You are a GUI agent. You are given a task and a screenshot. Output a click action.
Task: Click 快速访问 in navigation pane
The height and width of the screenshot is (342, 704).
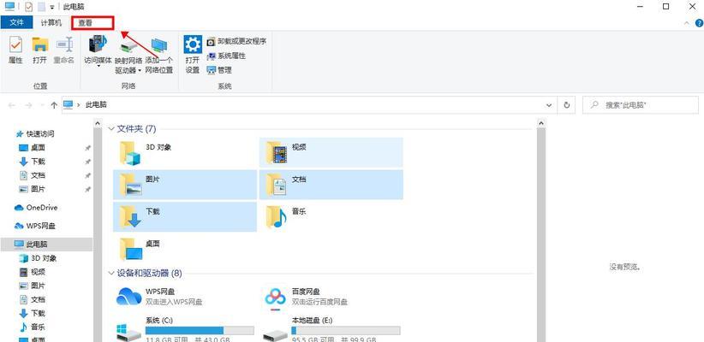pos(40,133)
